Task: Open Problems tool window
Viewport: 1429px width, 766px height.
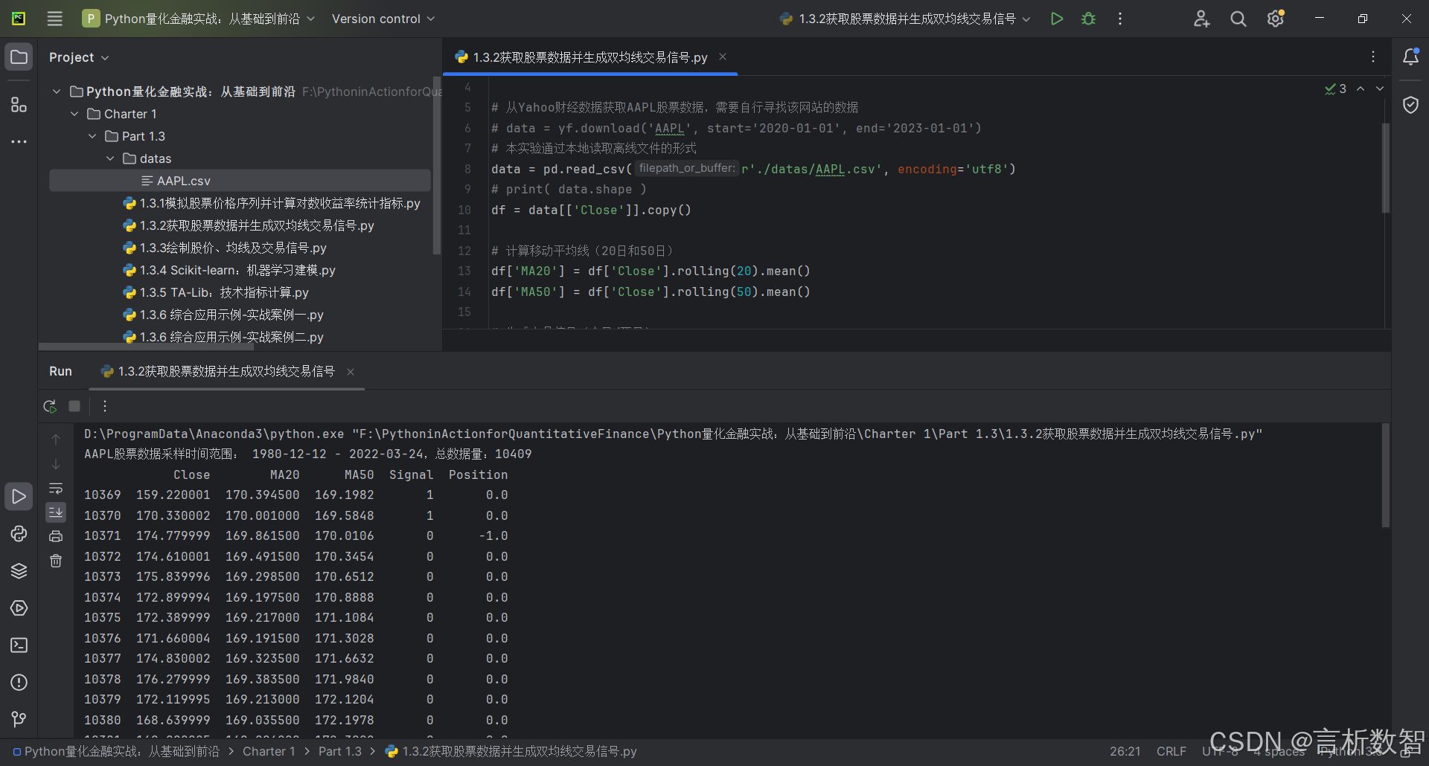Action: (x=19, y=682)
